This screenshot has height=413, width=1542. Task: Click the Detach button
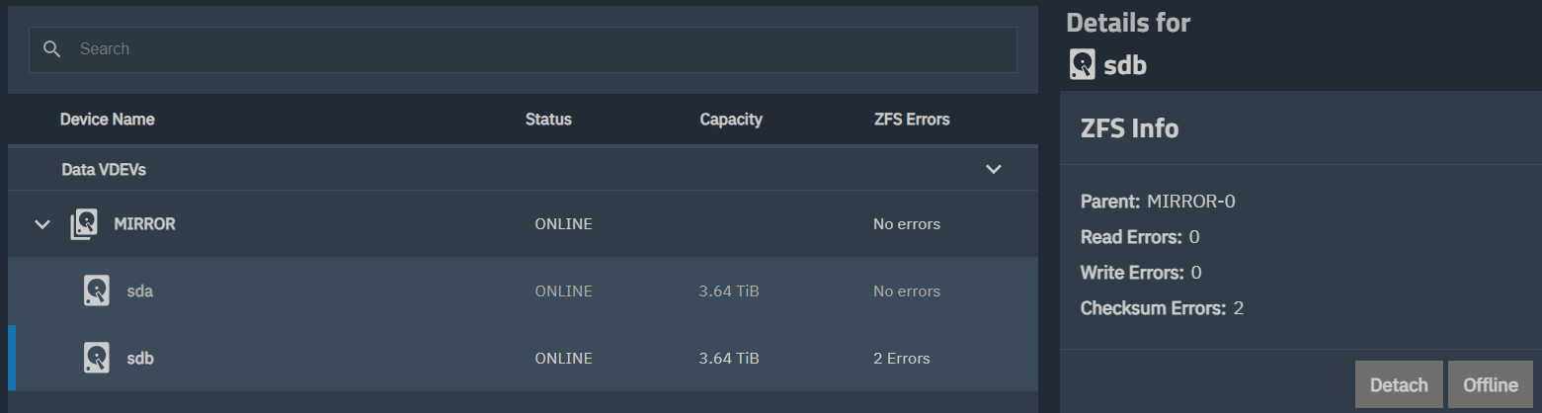1399,384
